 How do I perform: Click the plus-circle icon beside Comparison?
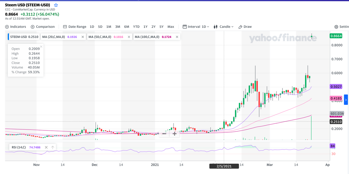pos(32,27)
